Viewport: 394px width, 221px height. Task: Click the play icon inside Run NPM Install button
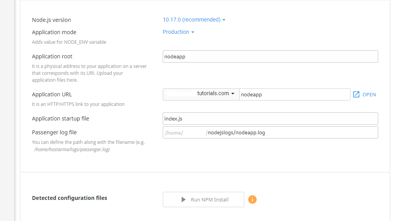[x=184, y=200]
